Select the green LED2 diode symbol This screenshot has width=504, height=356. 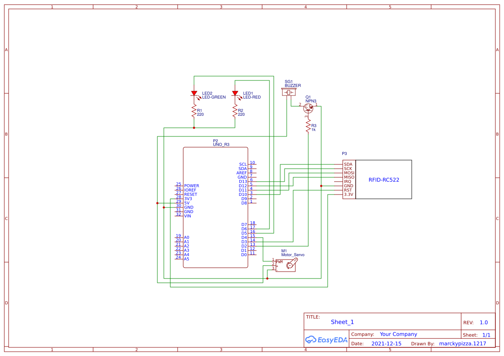pos(194,93)
